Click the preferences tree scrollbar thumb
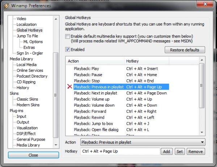The width and height of the screenshot is (217, 167). click(56, 95)
